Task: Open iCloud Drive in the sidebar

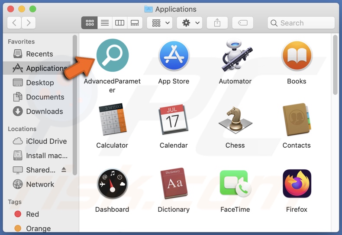Action: pos(37,141)
